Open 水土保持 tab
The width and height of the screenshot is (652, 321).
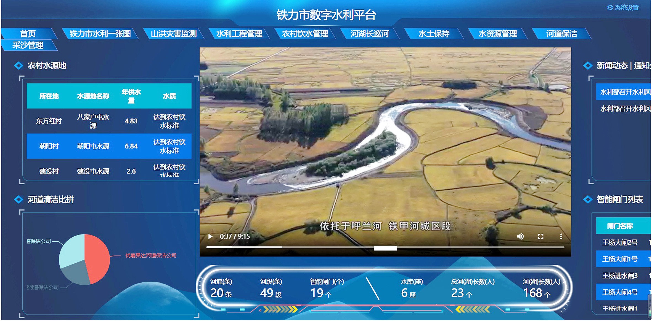click(434, 34)
